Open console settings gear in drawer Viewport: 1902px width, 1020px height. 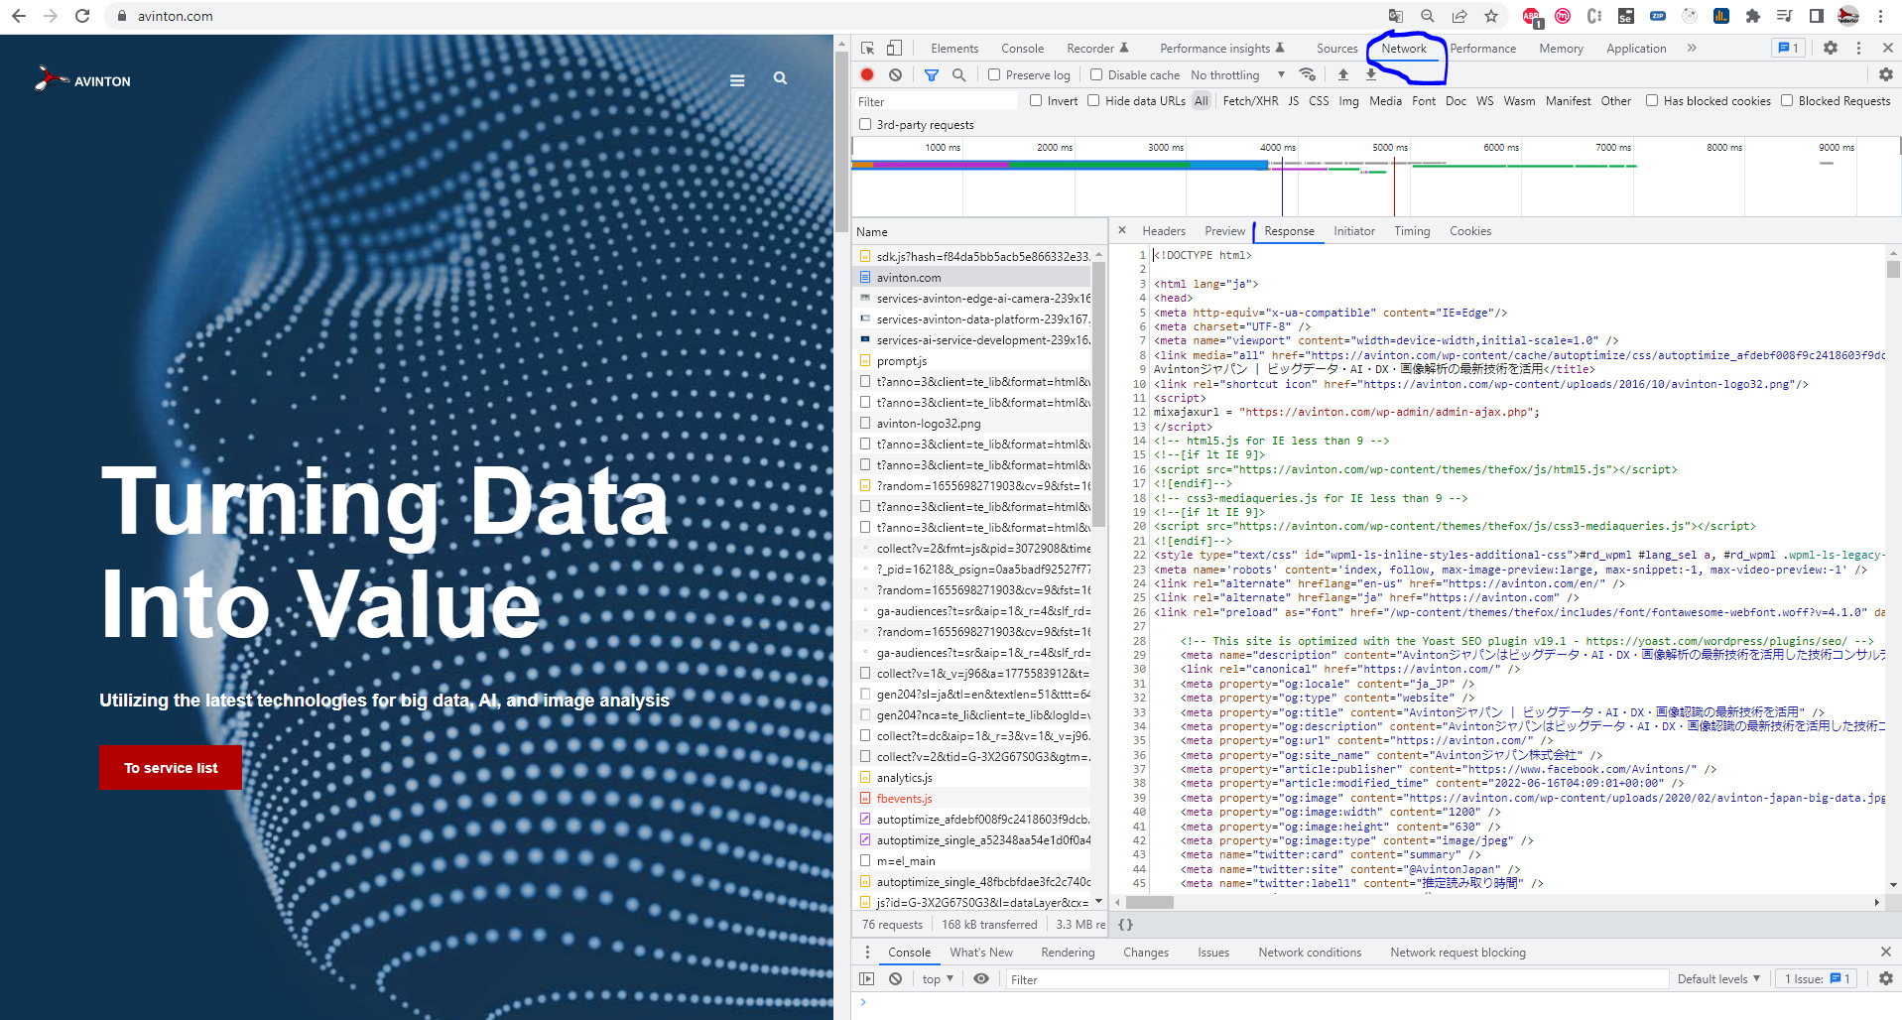point(1885,978)
